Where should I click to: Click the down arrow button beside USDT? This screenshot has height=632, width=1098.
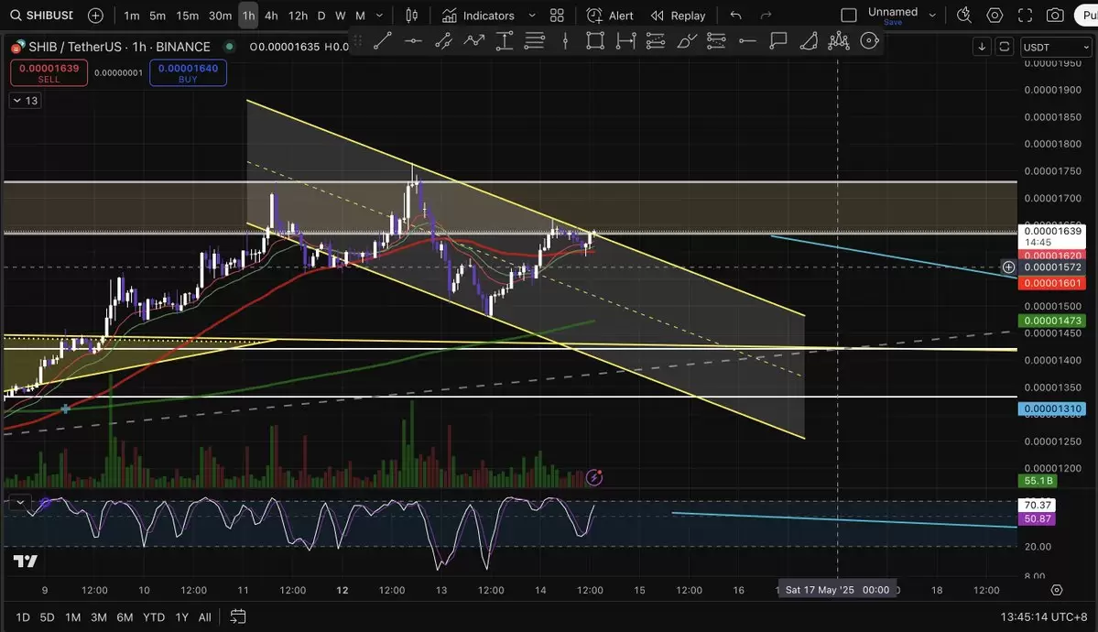pyautogui.click(x=982, y=47)
